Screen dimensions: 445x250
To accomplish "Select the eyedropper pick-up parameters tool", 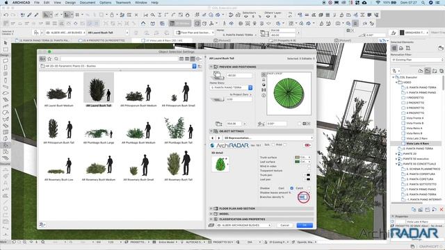I will 29,15.
